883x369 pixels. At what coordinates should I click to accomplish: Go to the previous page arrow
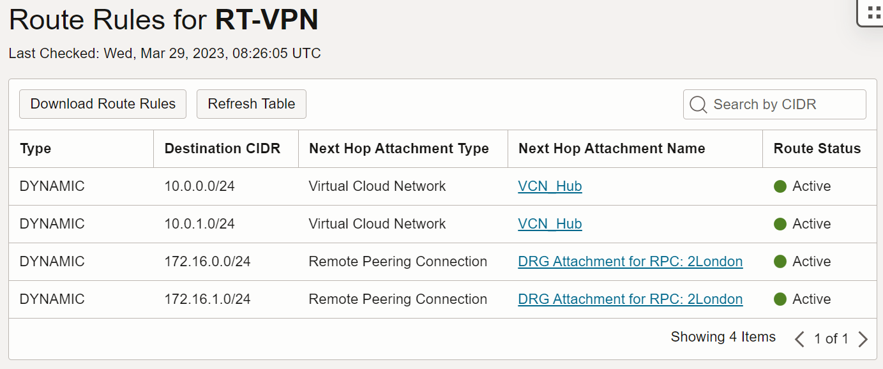(799, 339)
